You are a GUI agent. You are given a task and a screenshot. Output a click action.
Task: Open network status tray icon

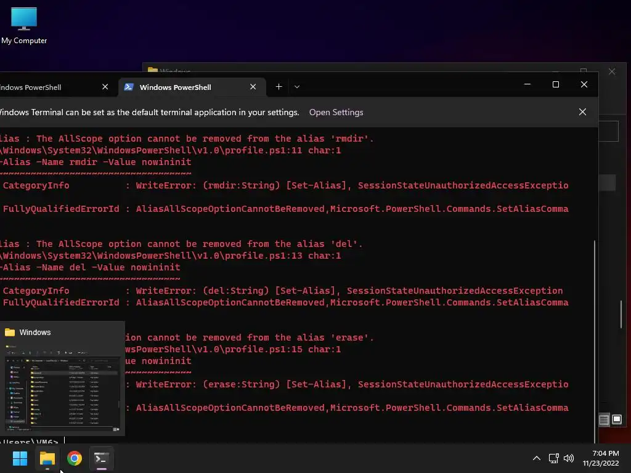[x=554, y=458]
